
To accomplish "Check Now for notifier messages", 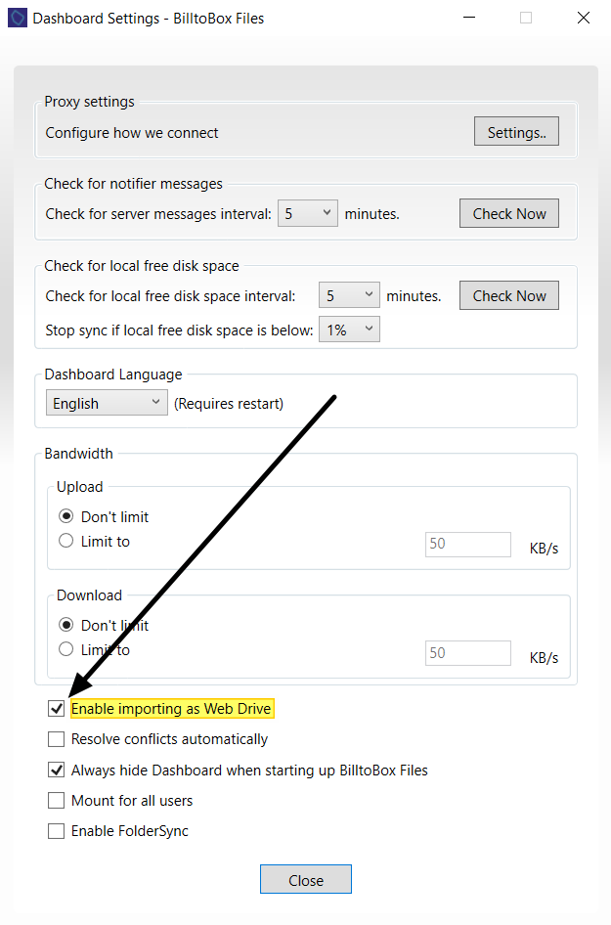I will pos(509,213).
